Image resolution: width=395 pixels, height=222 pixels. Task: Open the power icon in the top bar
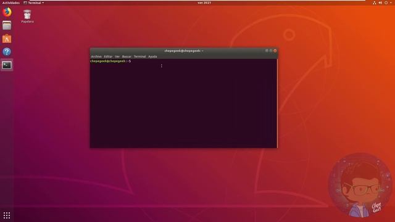coord(386,2)
